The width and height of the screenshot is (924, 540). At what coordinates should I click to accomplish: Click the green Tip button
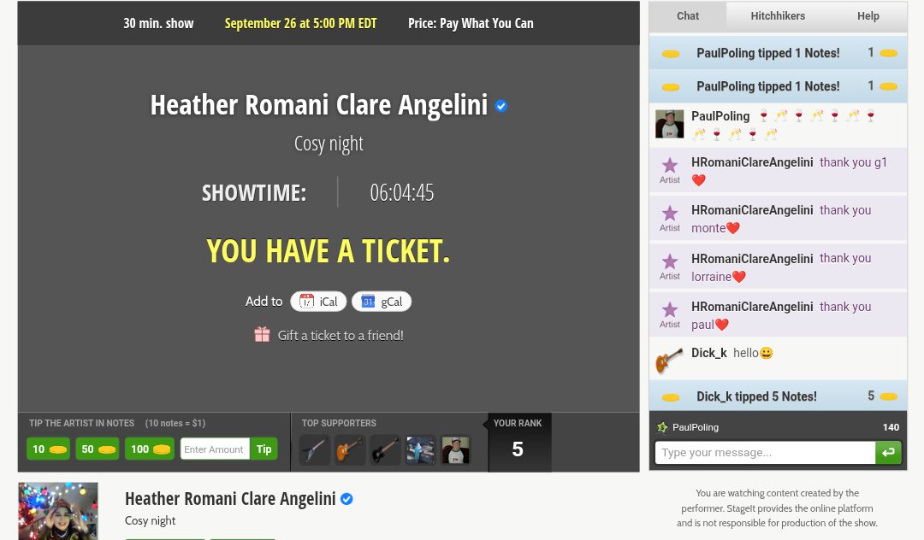264,449
